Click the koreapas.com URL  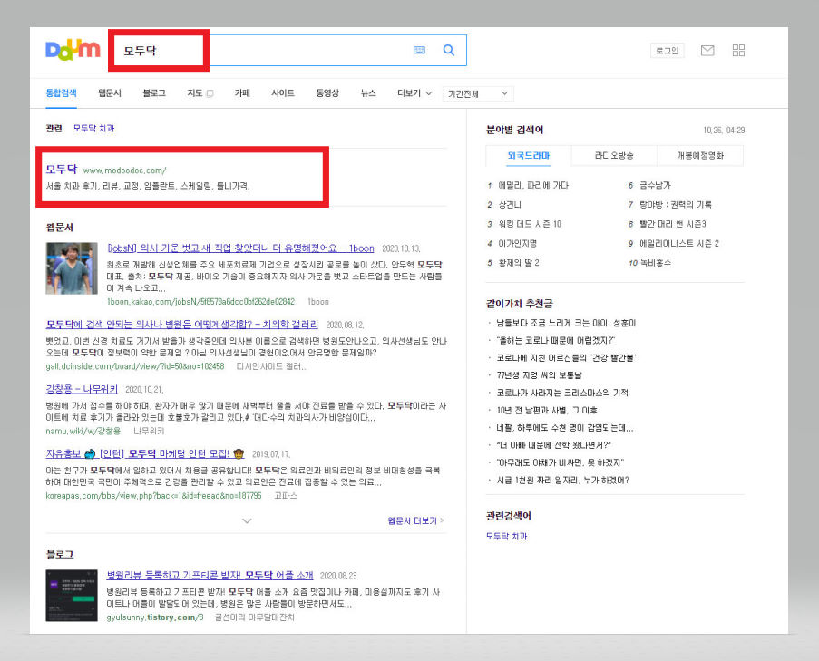tap(153, 495)
